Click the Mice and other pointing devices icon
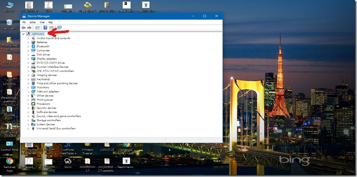Image resolution: width=357 pixels, height=177 pixels. tap(33, 83)
